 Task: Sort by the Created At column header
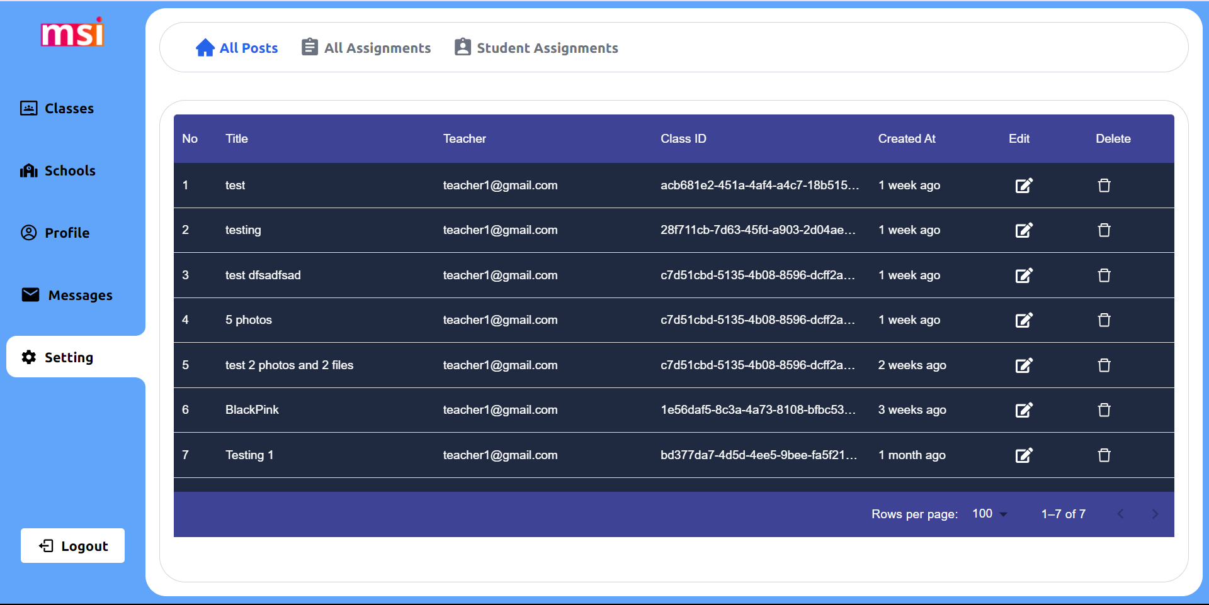click(907, 139)
